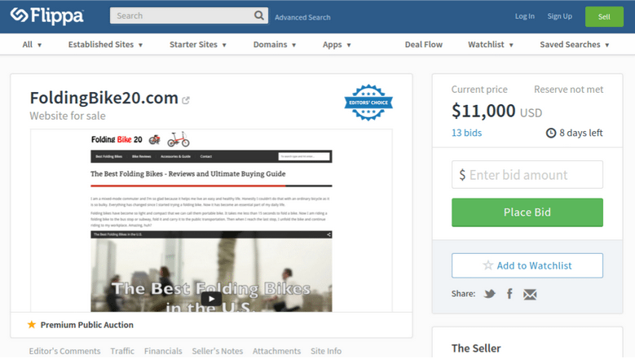Open the Seller's Notes tab
The image size is (635, 359).
(218, 351)
